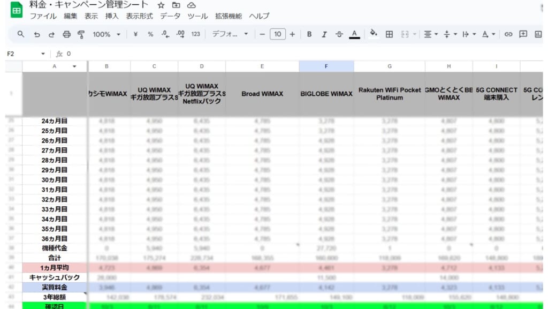This screenshot has height=309, width=548.
Task: Select the paint format roller icon
Action: point(81,34)
